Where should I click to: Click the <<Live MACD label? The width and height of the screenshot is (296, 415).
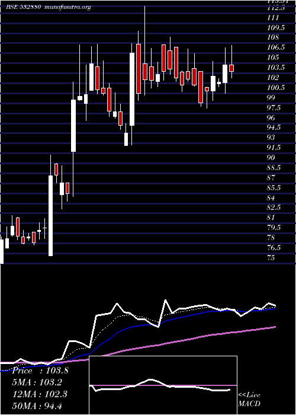pyautogui.click(x=249, y=400)
